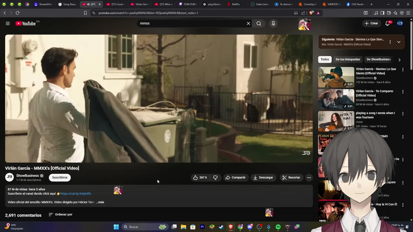Click the video player area

[159, 99]
